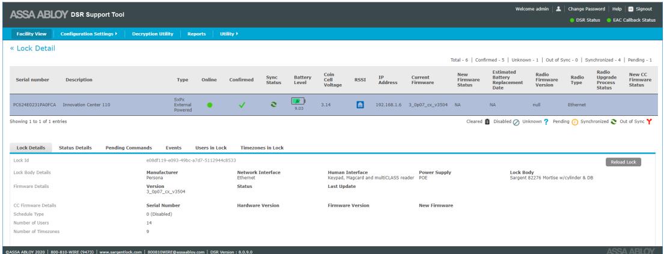Open the Timezones in Lock tab
The image size is (664, 254).
coord(262,148)
